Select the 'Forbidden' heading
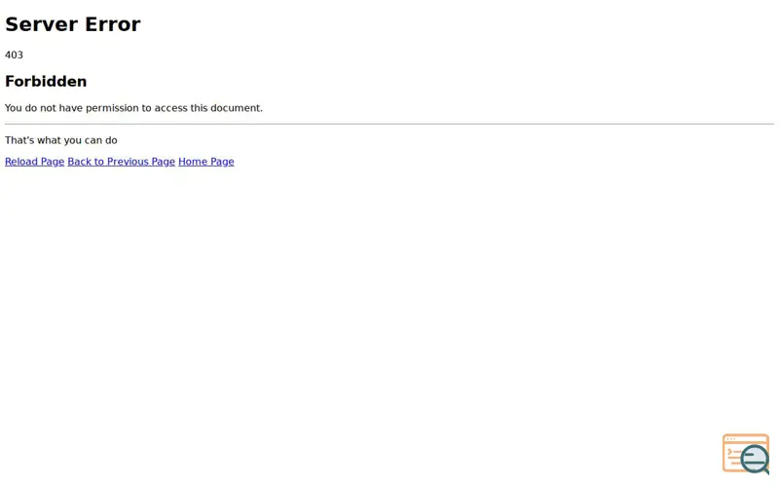Viewport: 779px width, 487px height. coord(46,82)
